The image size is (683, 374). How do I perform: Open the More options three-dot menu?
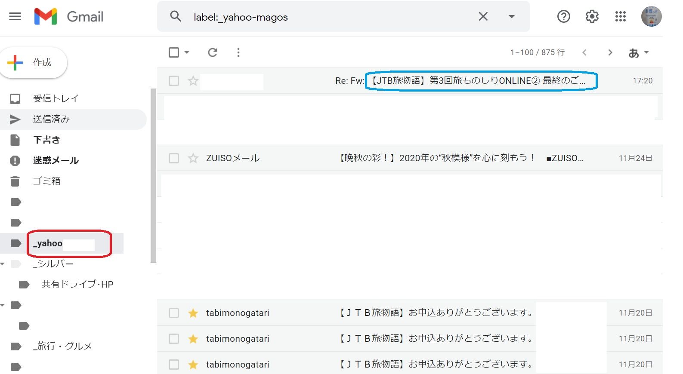[238, 52]
